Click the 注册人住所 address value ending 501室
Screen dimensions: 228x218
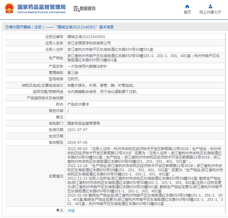[x=110, y=50]
